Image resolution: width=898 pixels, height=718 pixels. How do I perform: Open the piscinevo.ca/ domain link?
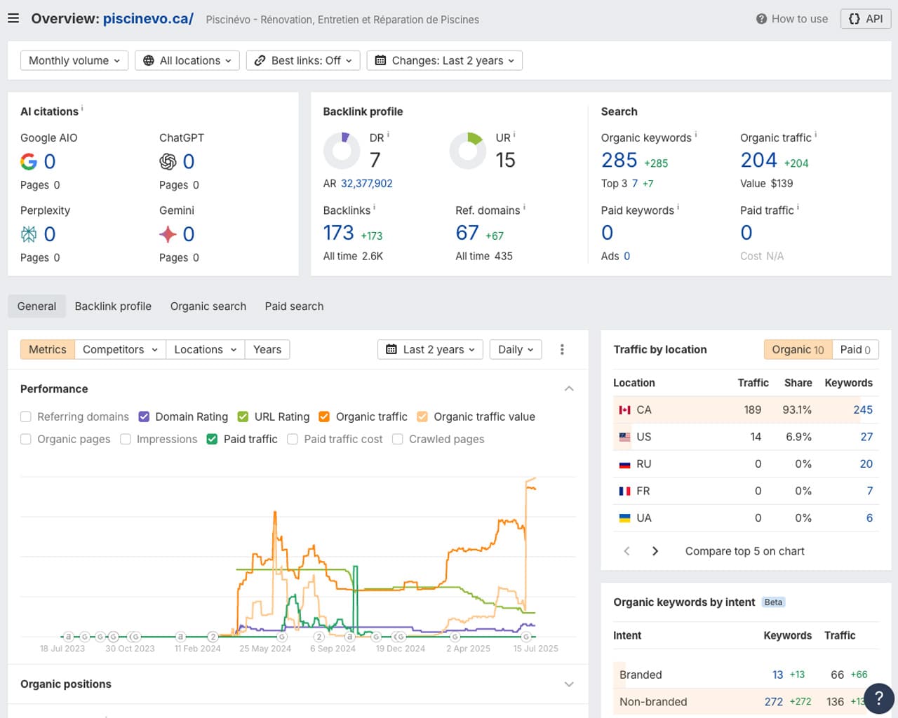(148, 19)
